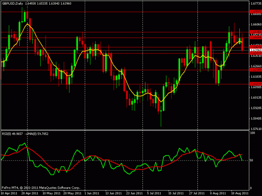Select the 20 May 2011 date label

73,193
